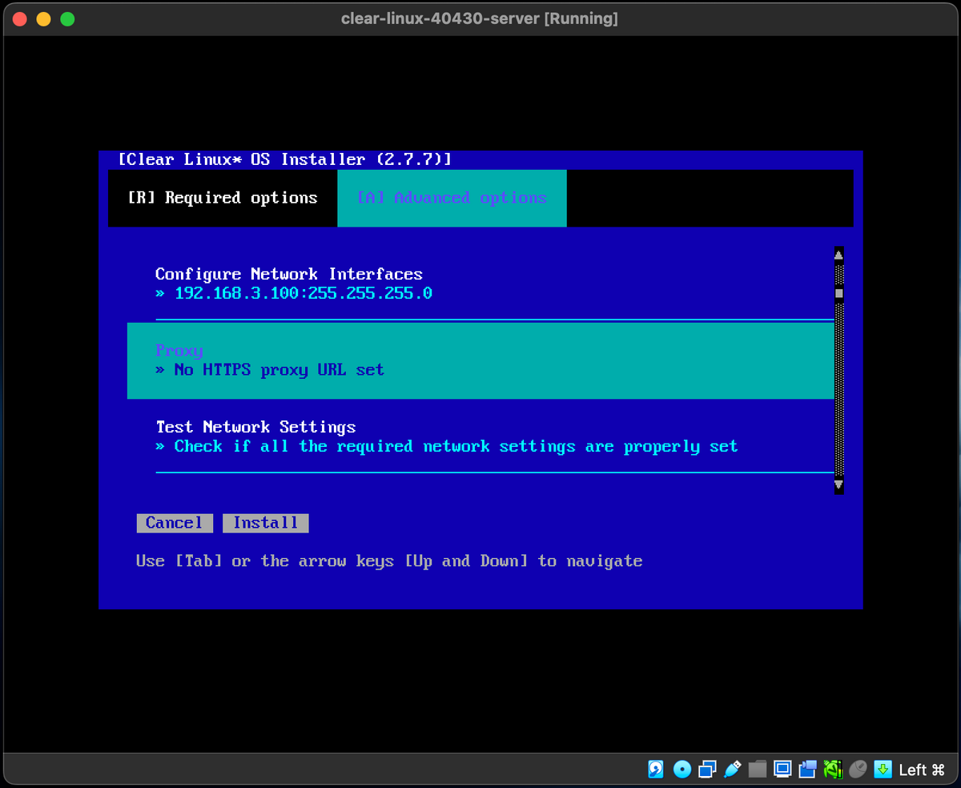Viewport: 961px width, 788px height.
Task: Switch to the Required options tab
Action: (x=223, y=198)
